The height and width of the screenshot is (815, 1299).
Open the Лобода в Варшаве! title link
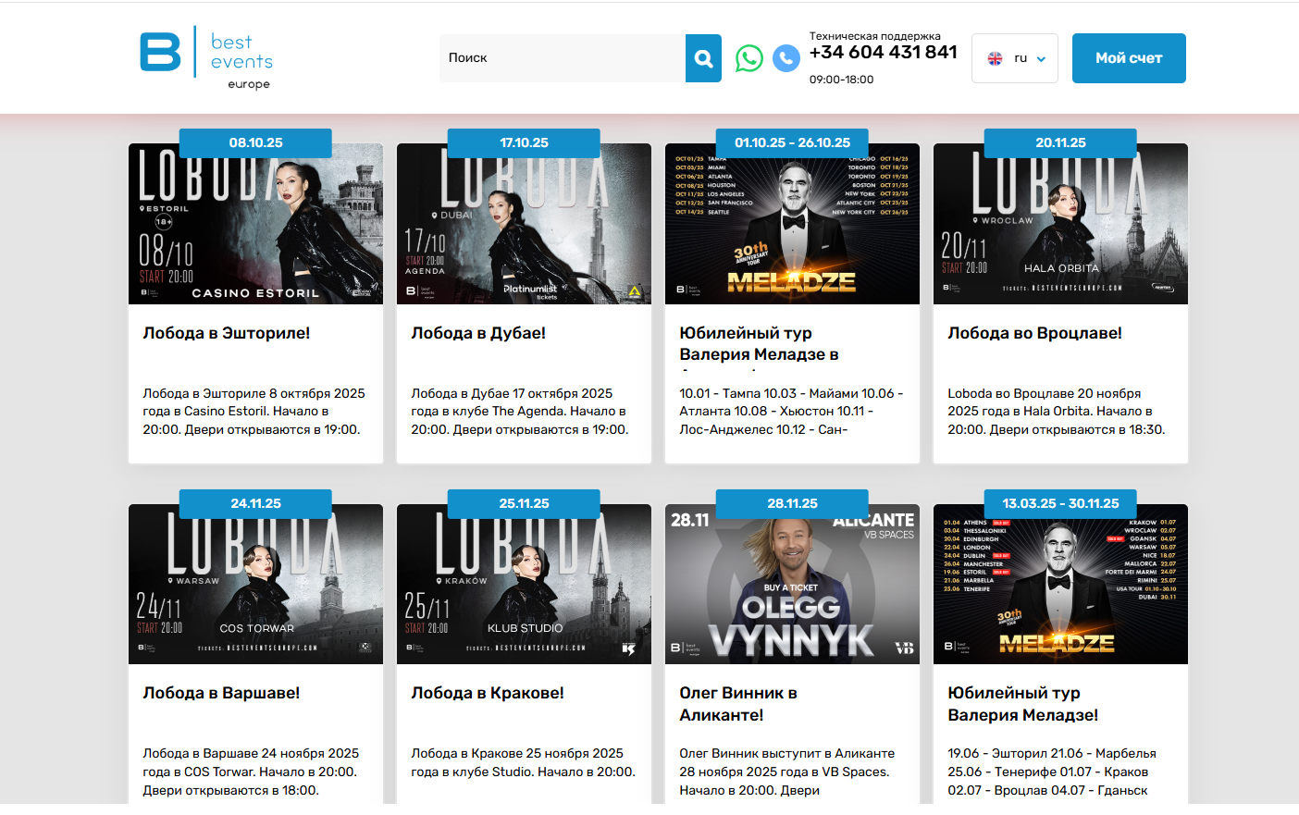pyautogui.click(x=221, y=693)
